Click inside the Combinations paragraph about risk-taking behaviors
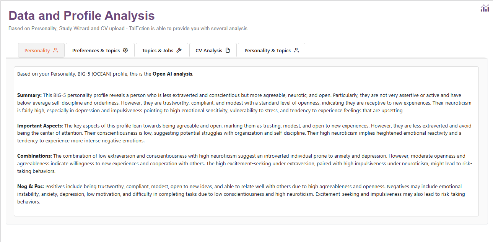This screenshot has width=493, height=242. pos(245,163)
